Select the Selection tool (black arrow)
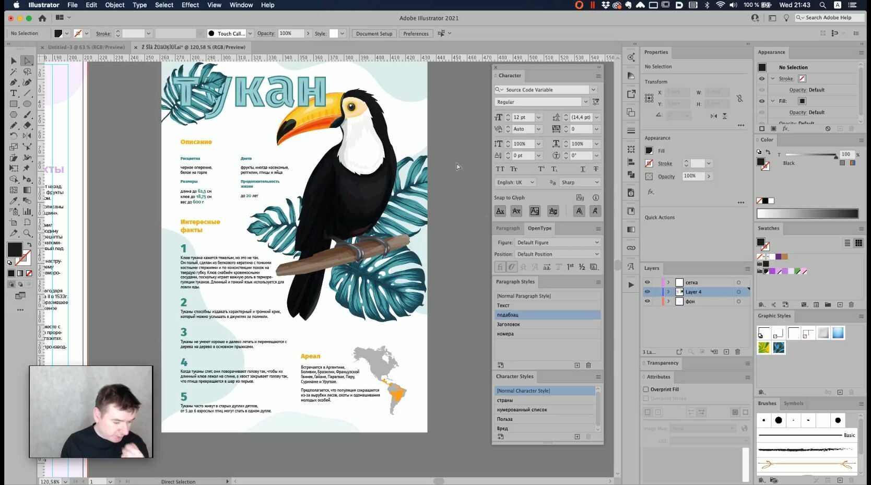The height and width of the screenshot is (485, 871). click(14, 61)
